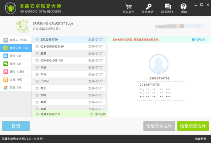Switch to the 照片 (159) category
This screenshot has width=211, height=143.
16,72
